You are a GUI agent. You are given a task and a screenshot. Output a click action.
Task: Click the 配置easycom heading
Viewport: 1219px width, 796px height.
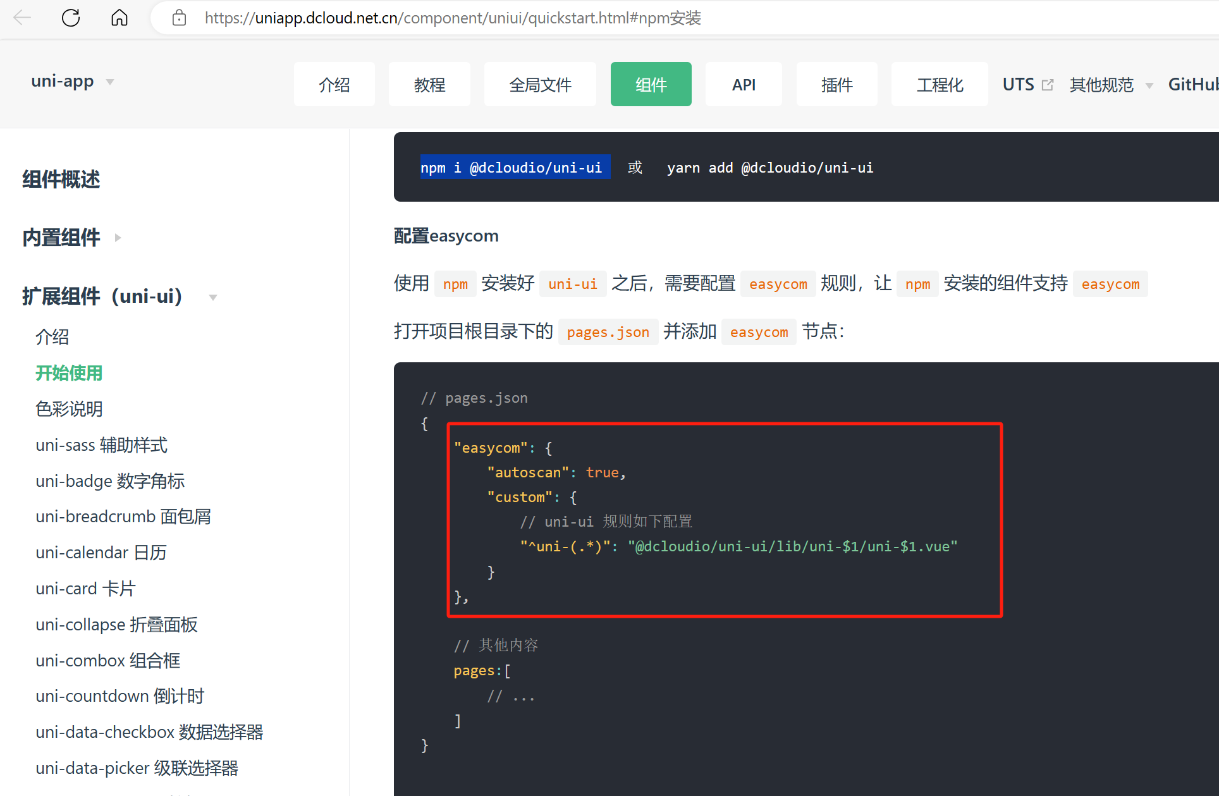(446, 236)
